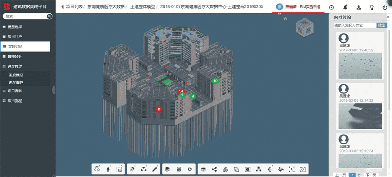Open viewer settings gear in bottom toolbar
Screen dimensions: 392x177
coord(190,169)
